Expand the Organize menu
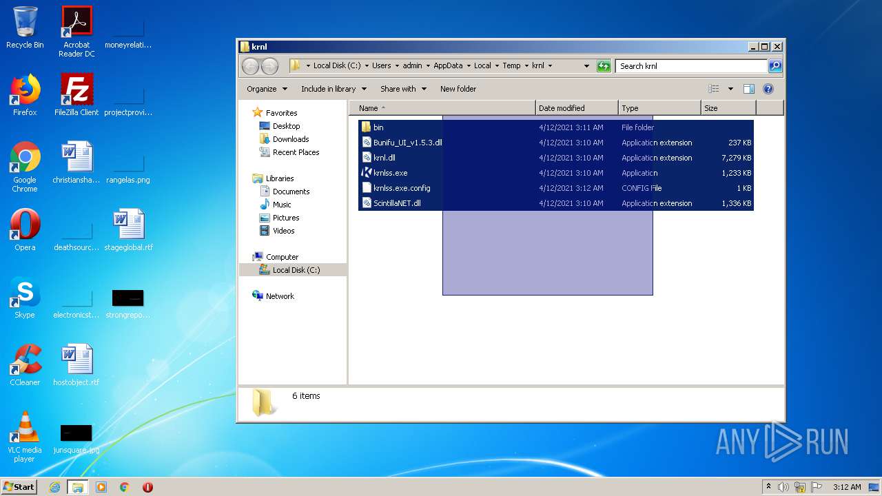 (x=267, y=89)
